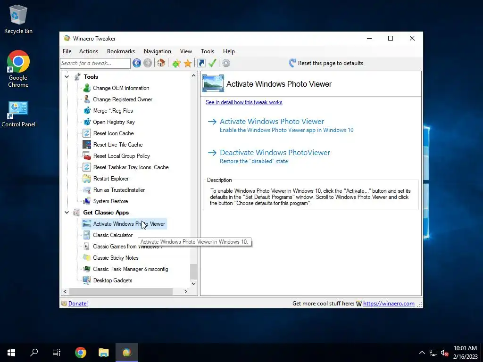Image resolution: width=483 pixels, height=362 pixels.
Task: Select 'Classic Games from Windows 7' row
Action: pyautogui.click(x=123, y=247)
